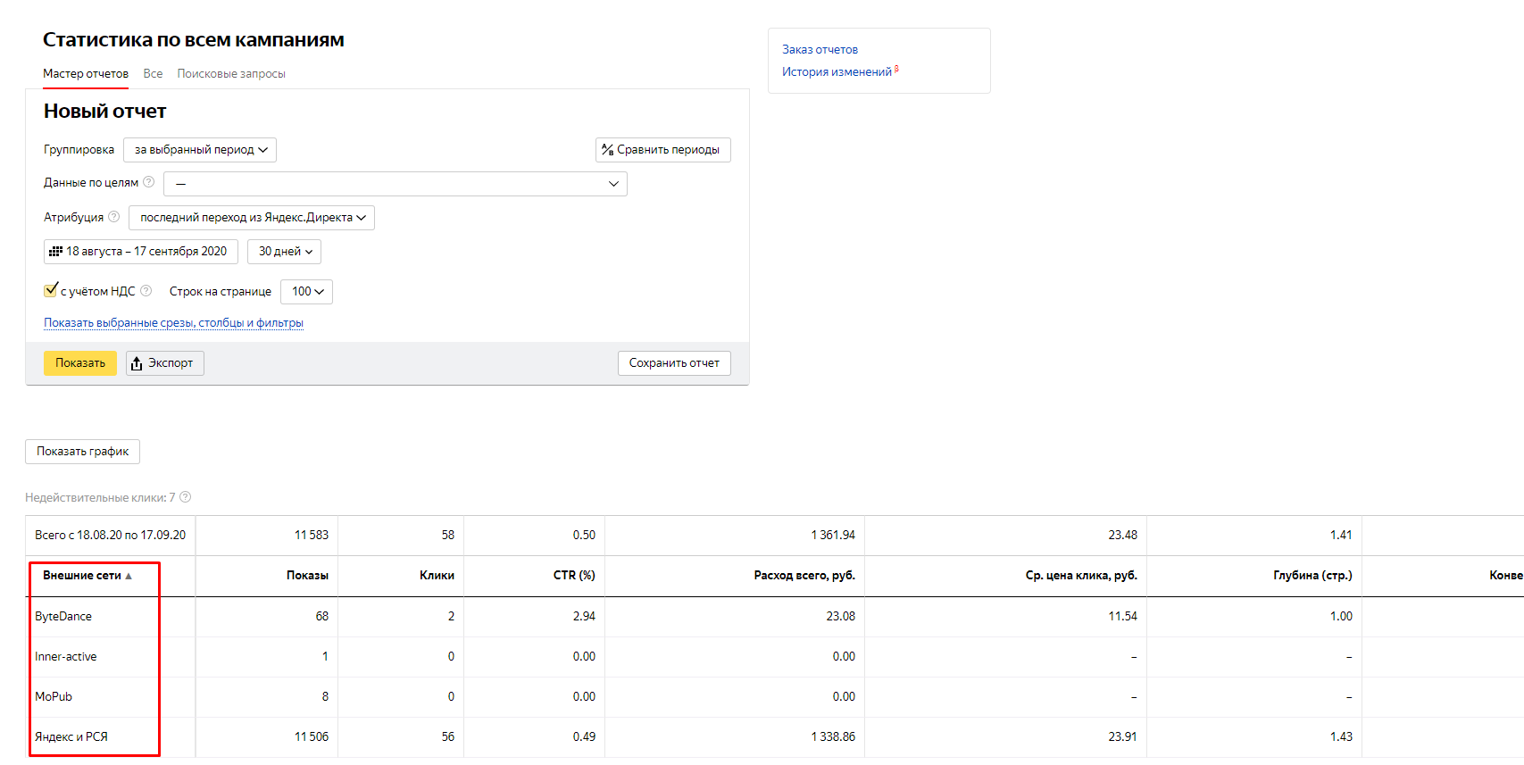Open the История изменений link

pyautogui.click(x=837, y=72)
